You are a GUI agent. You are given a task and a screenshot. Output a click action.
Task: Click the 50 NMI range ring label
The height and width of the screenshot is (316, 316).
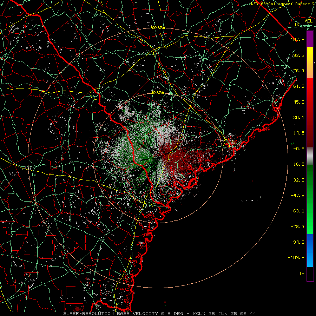[x=158, y=93]
